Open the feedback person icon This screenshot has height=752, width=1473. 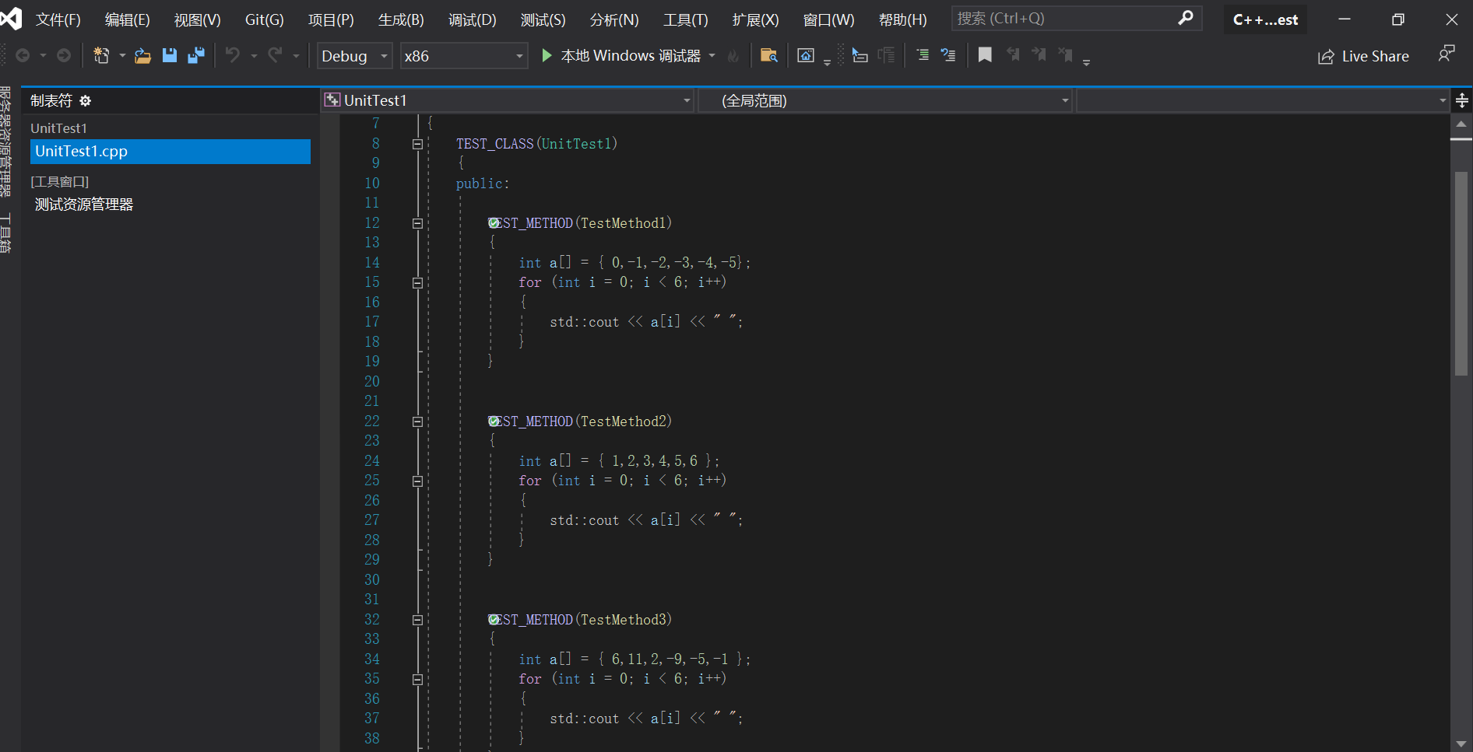point(1447,54)
